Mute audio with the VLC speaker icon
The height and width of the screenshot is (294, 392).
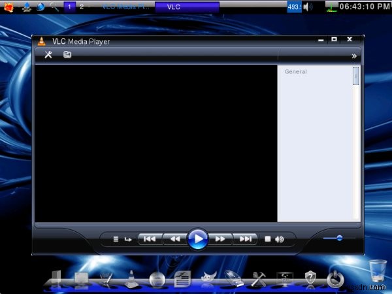coord(279,239)
